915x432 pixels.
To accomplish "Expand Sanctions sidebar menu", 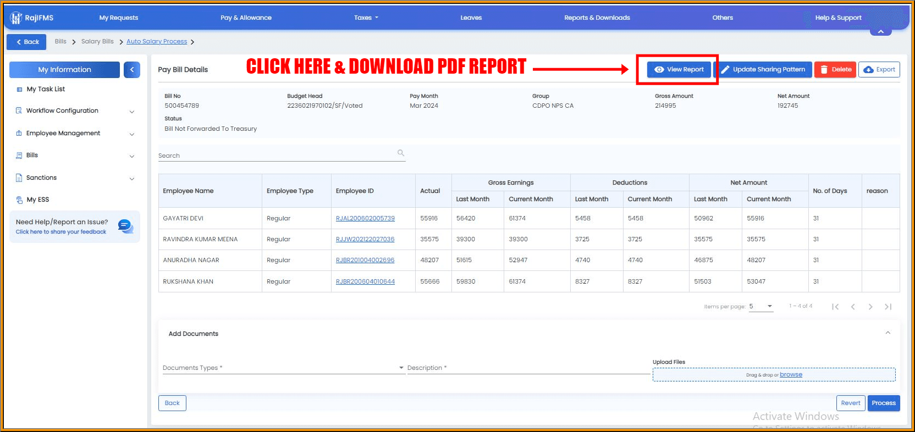I will pos(132,179).
